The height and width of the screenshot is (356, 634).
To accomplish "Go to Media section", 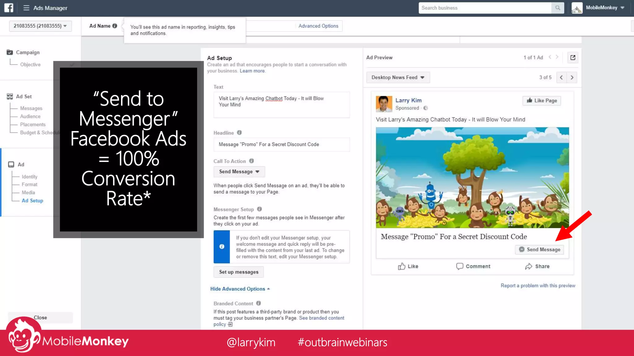I will click(28, 193).
